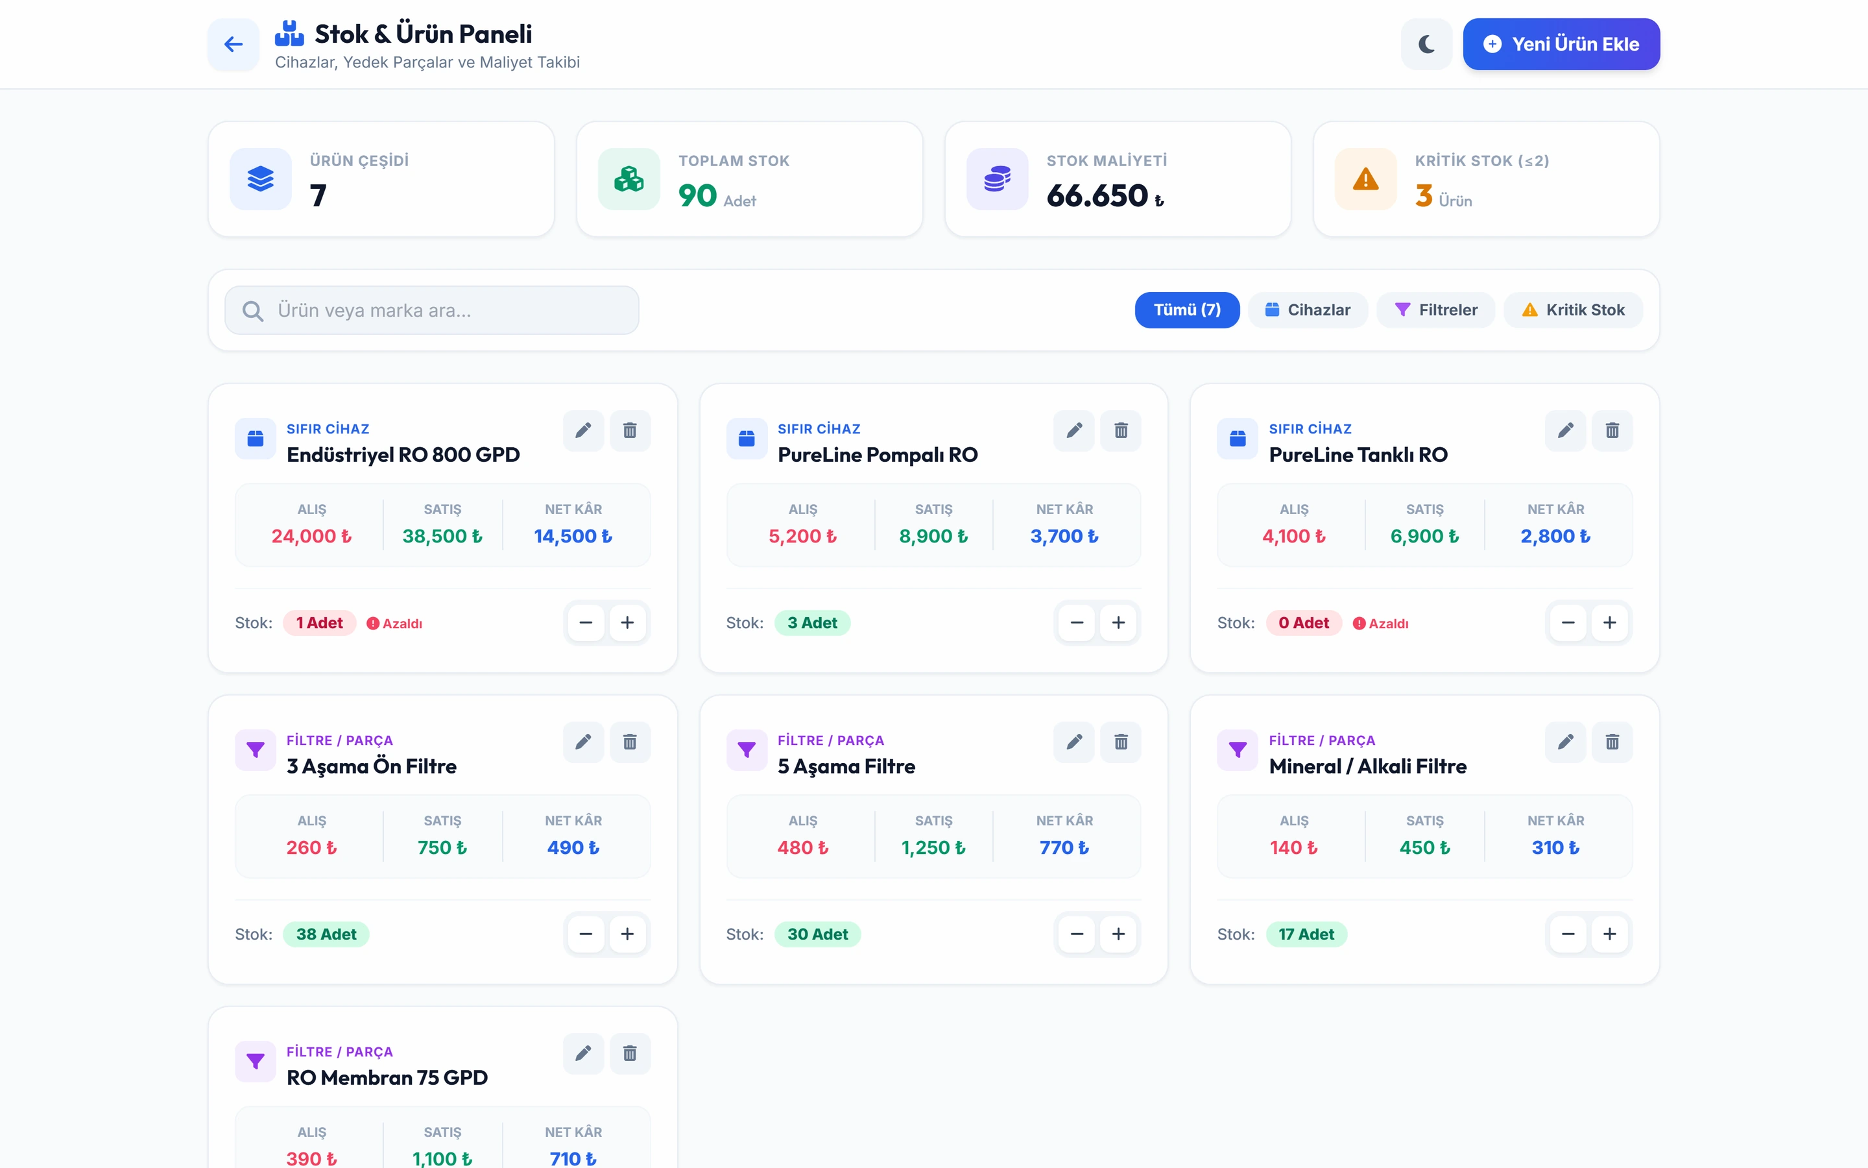
Task: Decrease stock of 5 Aşama Filtre
Action: [x=1077, y=934]
